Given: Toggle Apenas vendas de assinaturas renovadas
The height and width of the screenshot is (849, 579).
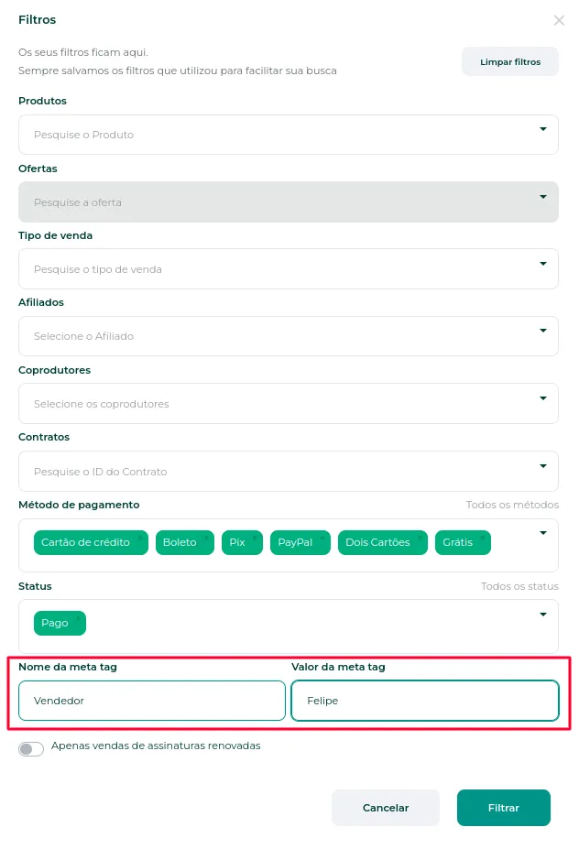Looking at the screenshot, I should [x=31, y=749].
